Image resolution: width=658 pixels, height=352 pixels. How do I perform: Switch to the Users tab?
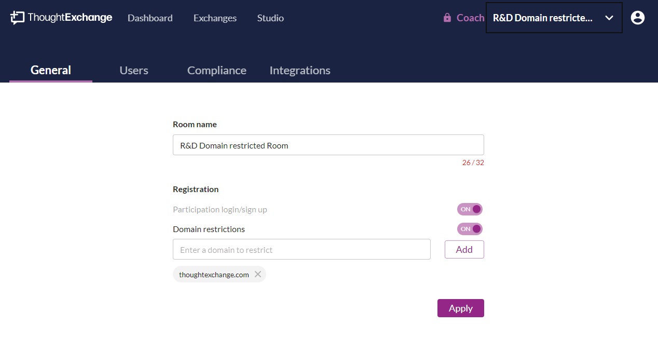[134, 70]
